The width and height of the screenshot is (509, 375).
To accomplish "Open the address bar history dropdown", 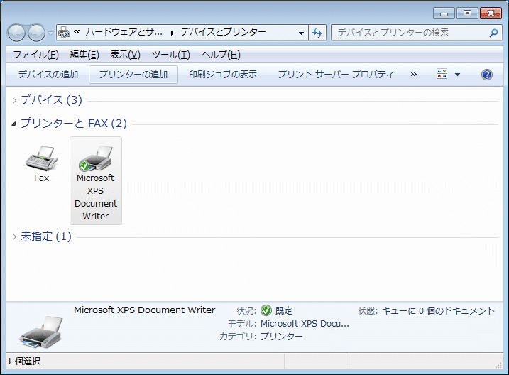I will tap(301, 33).
